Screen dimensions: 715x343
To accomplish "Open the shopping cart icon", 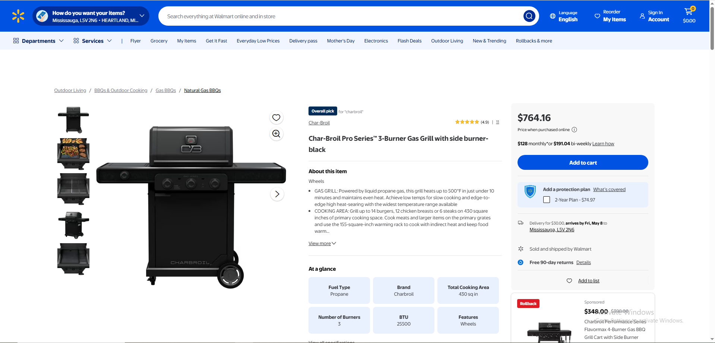I will [689, 12].
